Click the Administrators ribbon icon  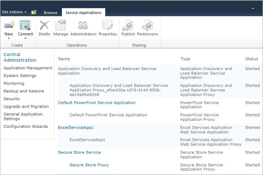pos(82,25)
